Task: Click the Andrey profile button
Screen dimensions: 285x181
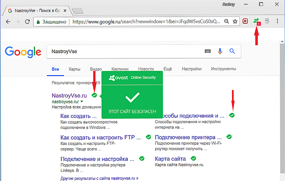Action: (229, 4)
